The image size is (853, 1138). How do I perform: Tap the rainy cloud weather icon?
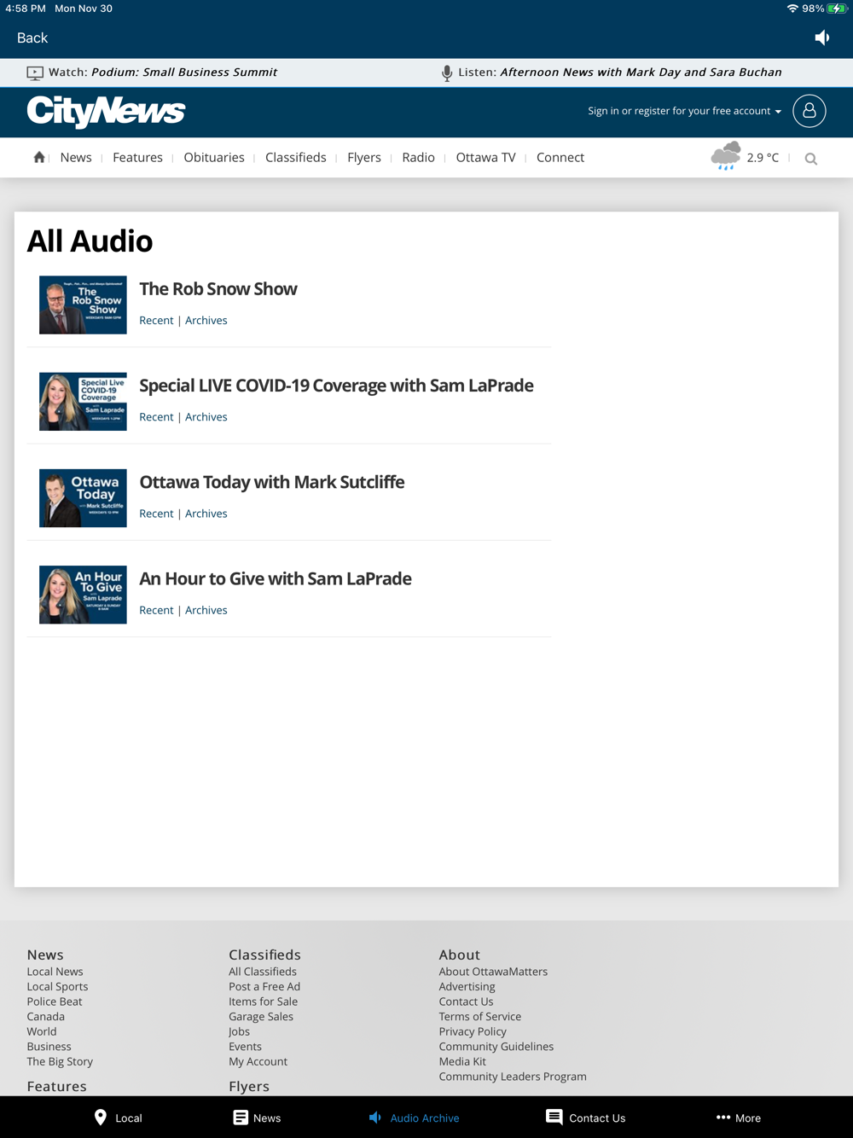726,156
